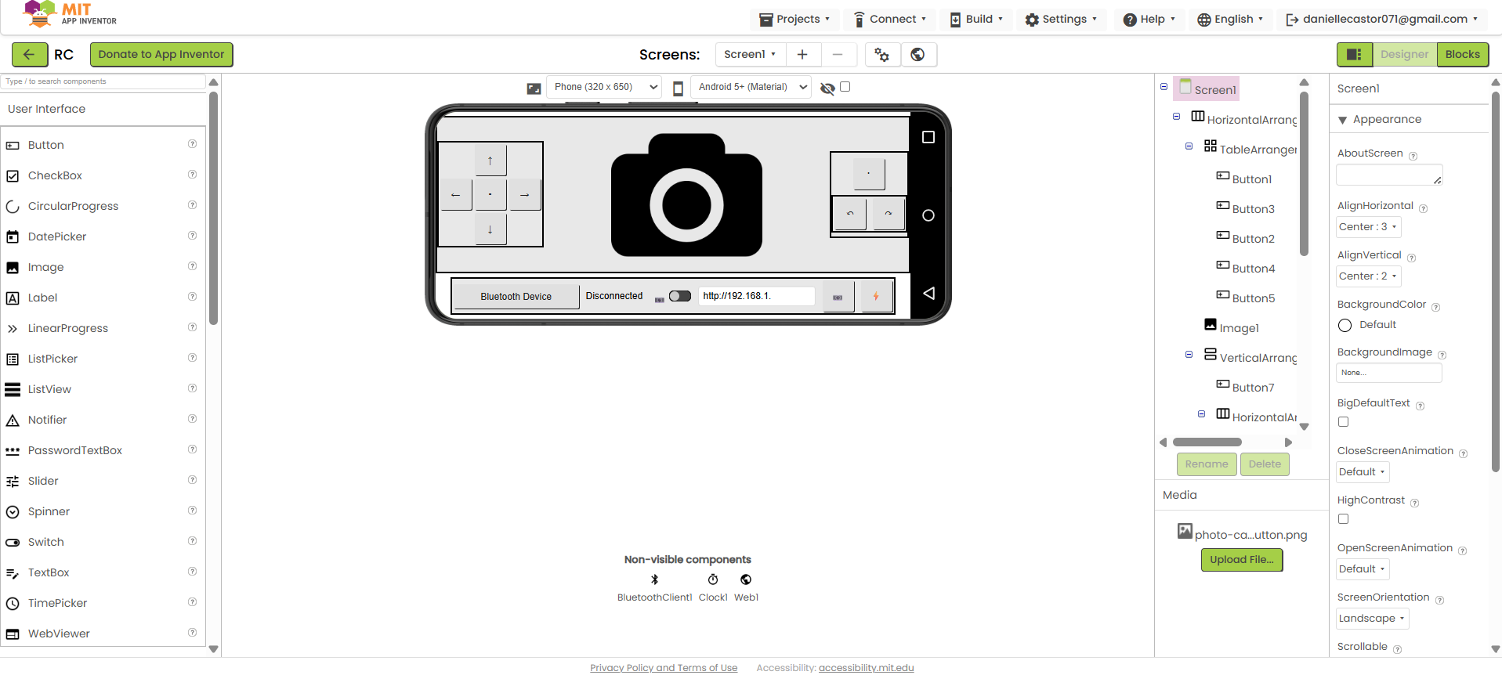Open the Android 5+ (Material) theme dropdown
Viewport: 1502px width, 675px height.
[751, 87]
